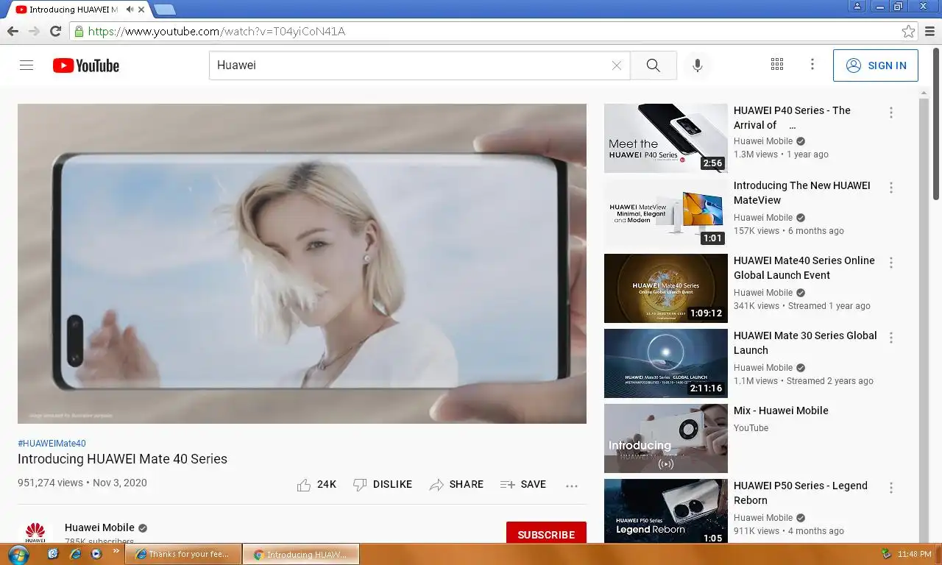This screenshot has width=942, height=565.
Task: Open options menu for Mate 30 Series launch
Action: 891,338
